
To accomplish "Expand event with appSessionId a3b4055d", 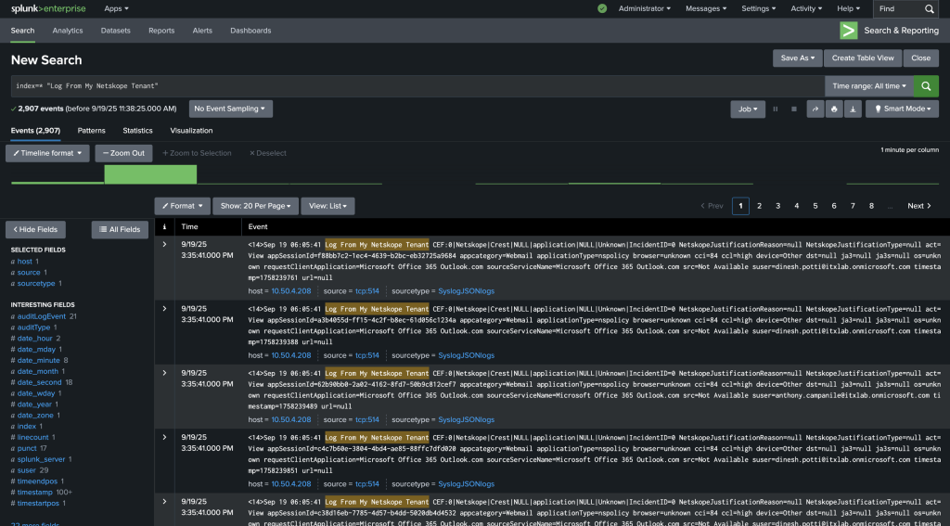I will (x=164, y=308).
